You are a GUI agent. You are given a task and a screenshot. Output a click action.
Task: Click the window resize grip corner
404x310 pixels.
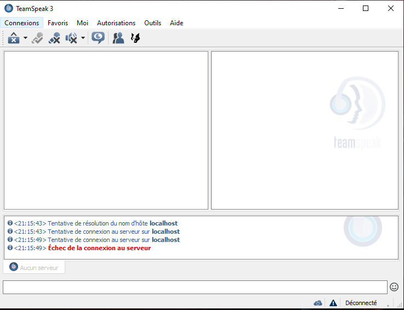coord(400,305)
